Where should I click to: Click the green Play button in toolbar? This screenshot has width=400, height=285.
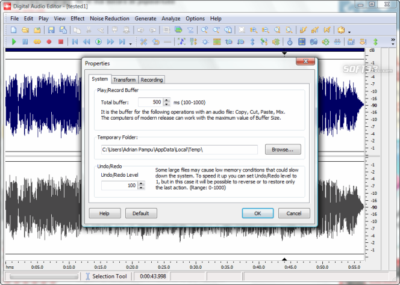13,42
